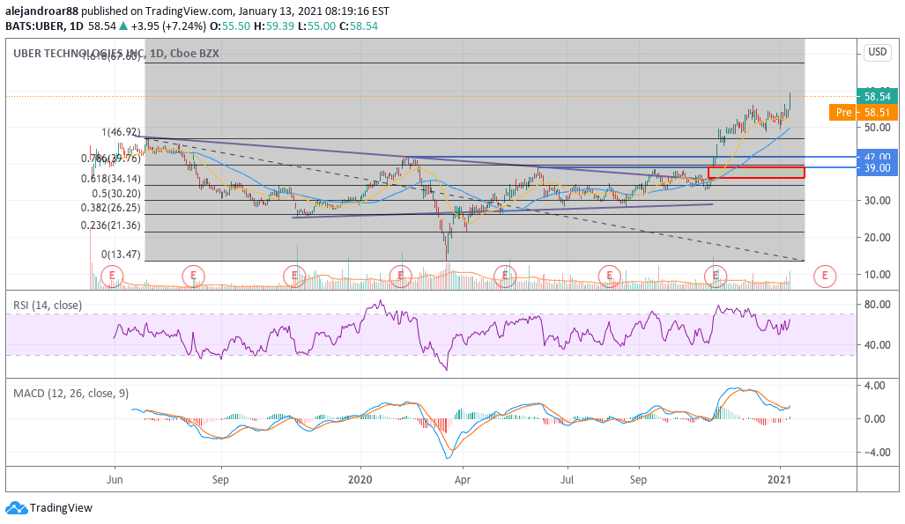This screenshot has height=524, width=905.
Task: Click the 1(46.92) Fibonacci level label
Action: (121, 132)
